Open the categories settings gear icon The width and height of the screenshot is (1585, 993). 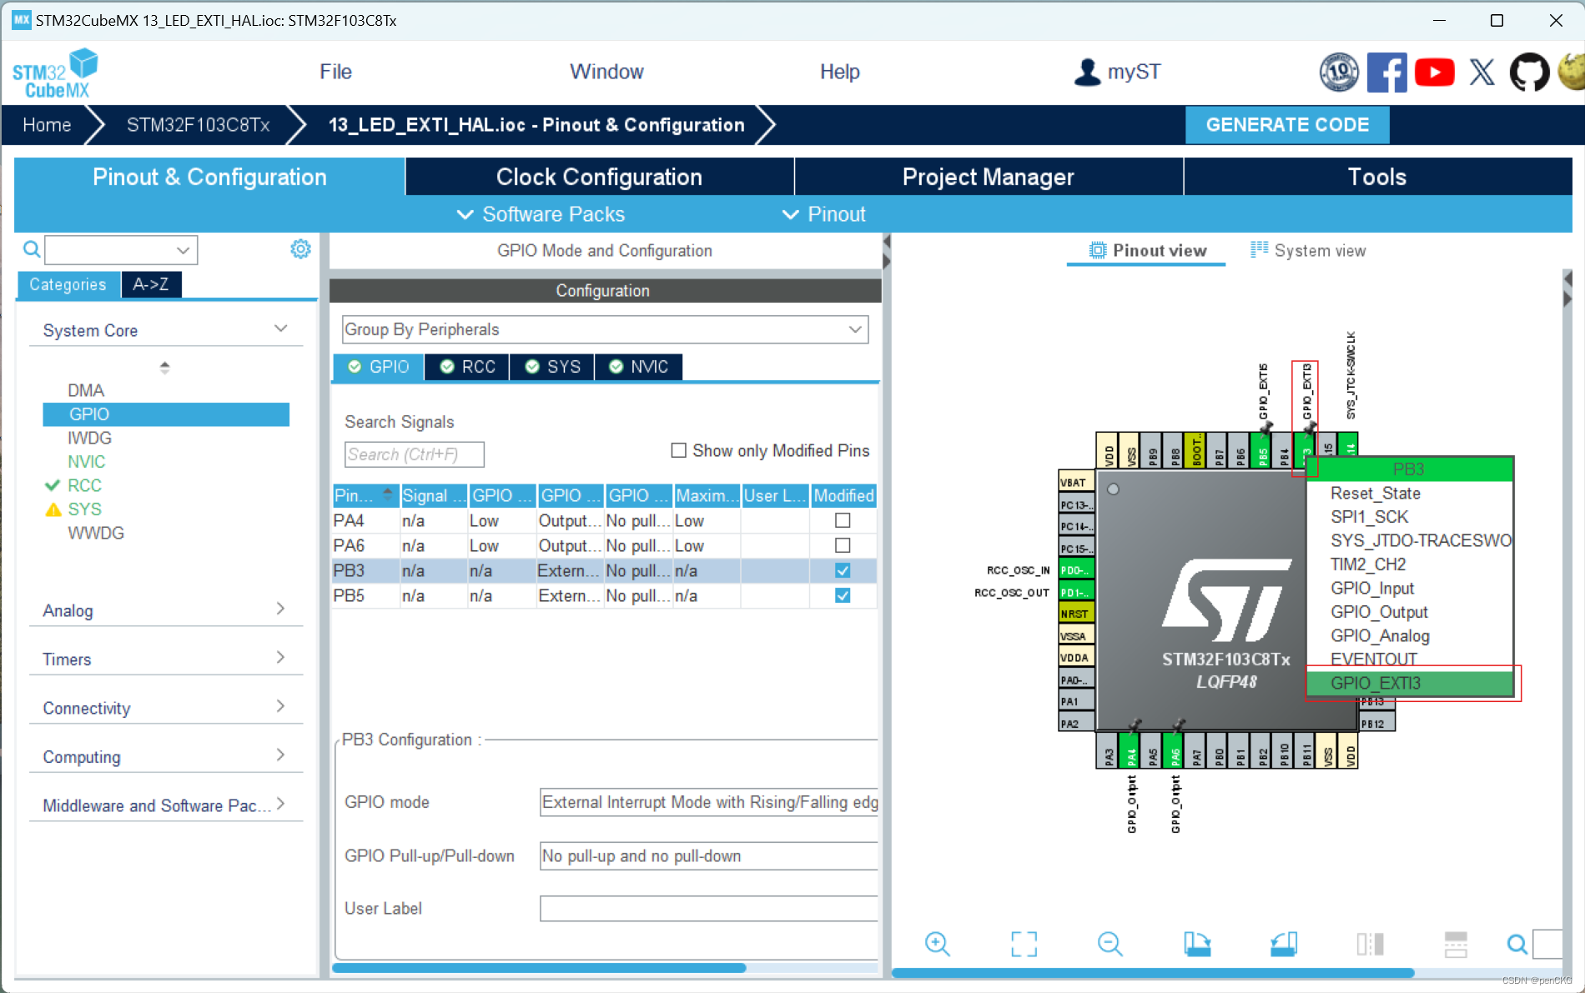[300, 248]
